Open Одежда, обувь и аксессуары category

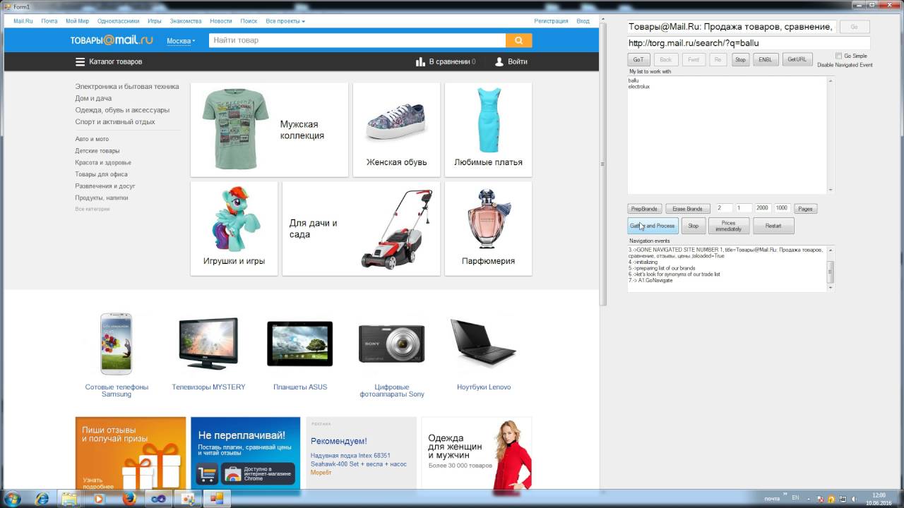click(x=122, y=110)
